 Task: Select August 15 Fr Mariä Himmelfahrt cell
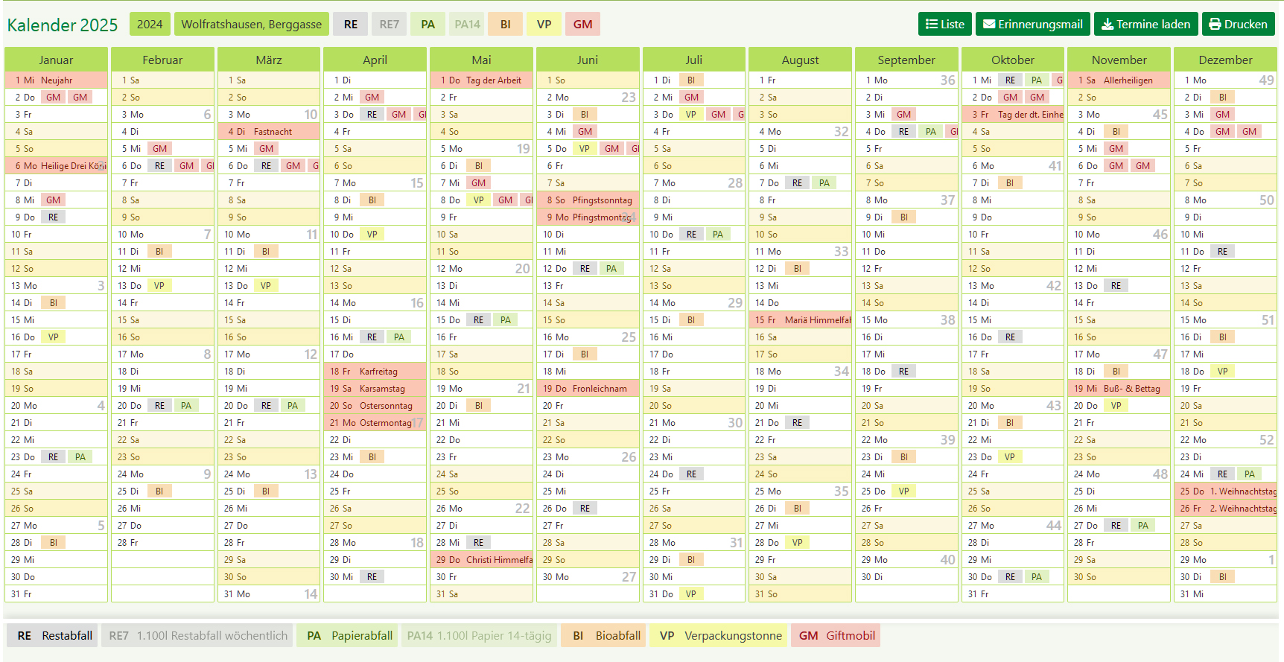point(801,319)
